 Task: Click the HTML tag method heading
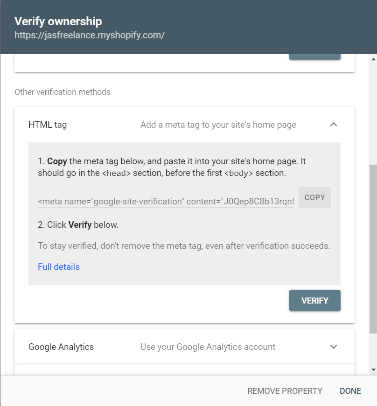(x=48, y=125)
